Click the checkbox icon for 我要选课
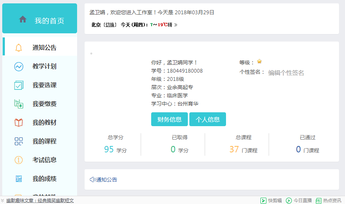The height and width of the screenshot is (204, 345). pos(18,85)
